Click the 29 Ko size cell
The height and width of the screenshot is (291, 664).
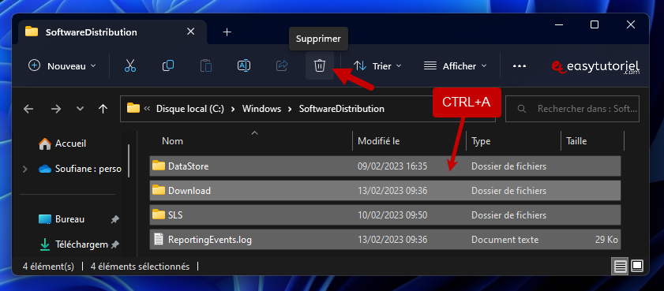pos(606,240)
